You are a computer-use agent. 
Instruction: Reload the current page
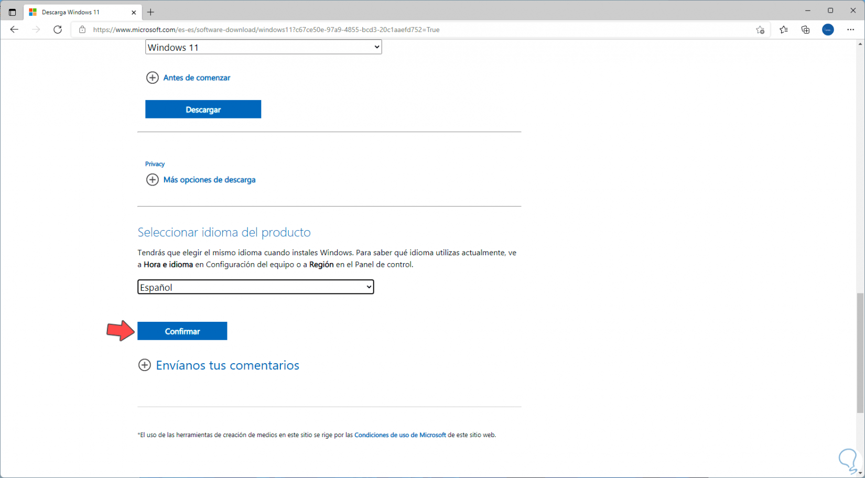pos(58,30)
